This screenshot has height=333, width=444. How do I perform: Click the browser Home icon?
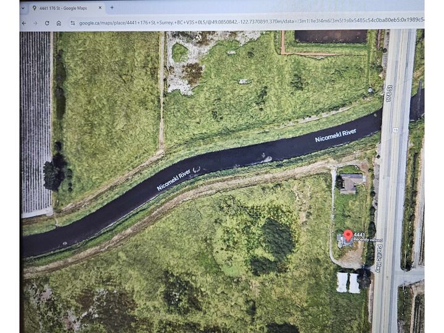click(59, 23)
